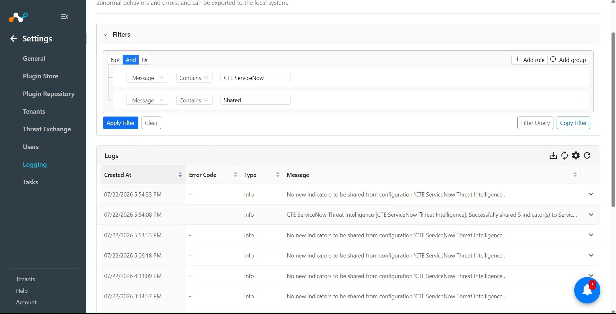Download logs export icon
The image size is (616, 314).
(553, 156)
